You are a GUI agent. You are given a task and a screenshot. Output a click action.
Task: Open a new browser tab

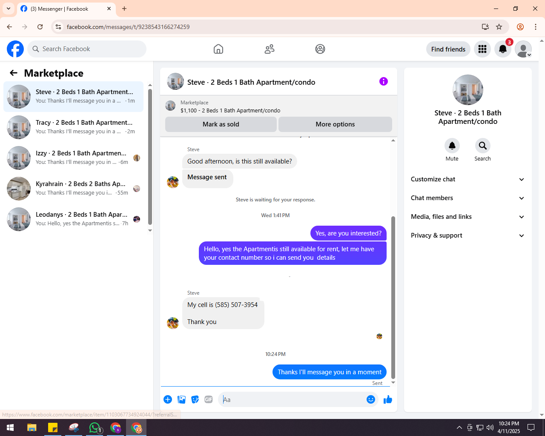pyautogui.click(x=124, y=9)
